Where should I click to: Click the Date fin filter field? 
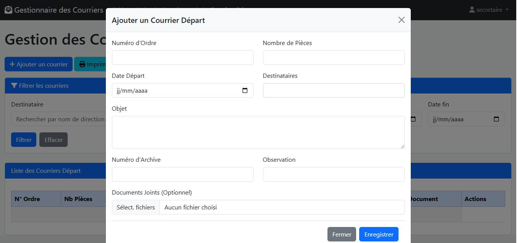tap(466, 119)
